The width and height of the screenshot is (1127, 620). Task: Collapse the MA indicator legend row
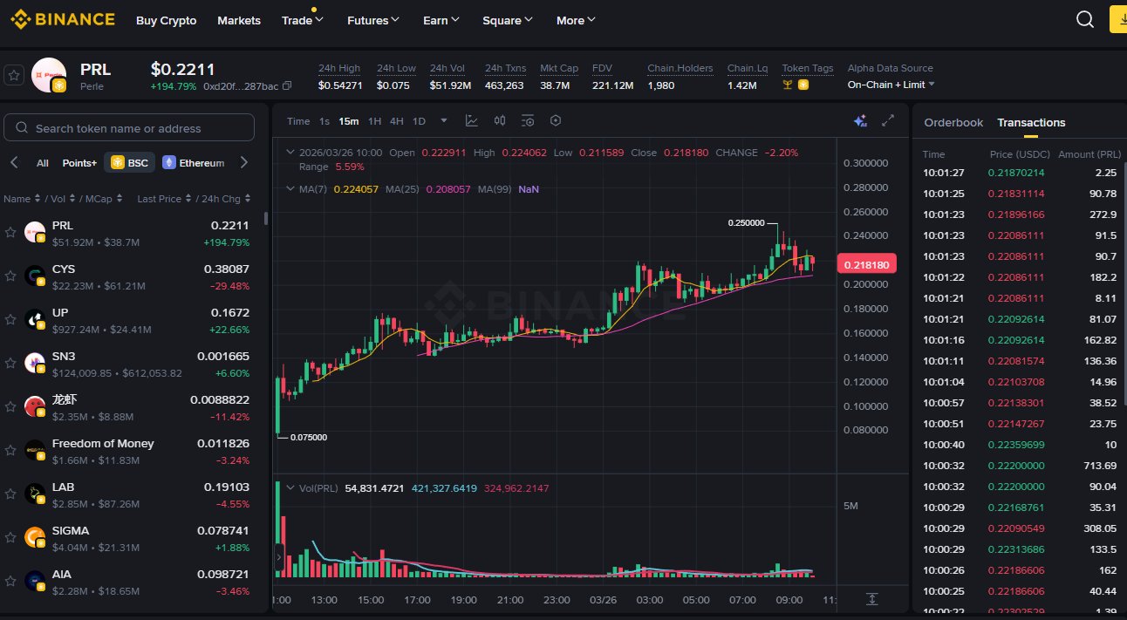[290, 188]
